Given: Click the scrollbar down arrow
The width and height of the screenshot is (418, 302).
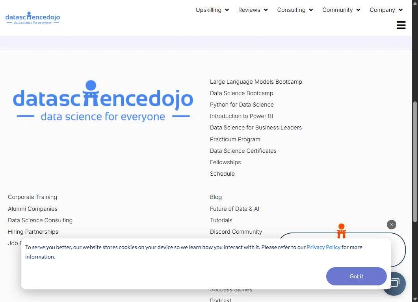Looking at the screenshot, I should [x=415, y=299].
